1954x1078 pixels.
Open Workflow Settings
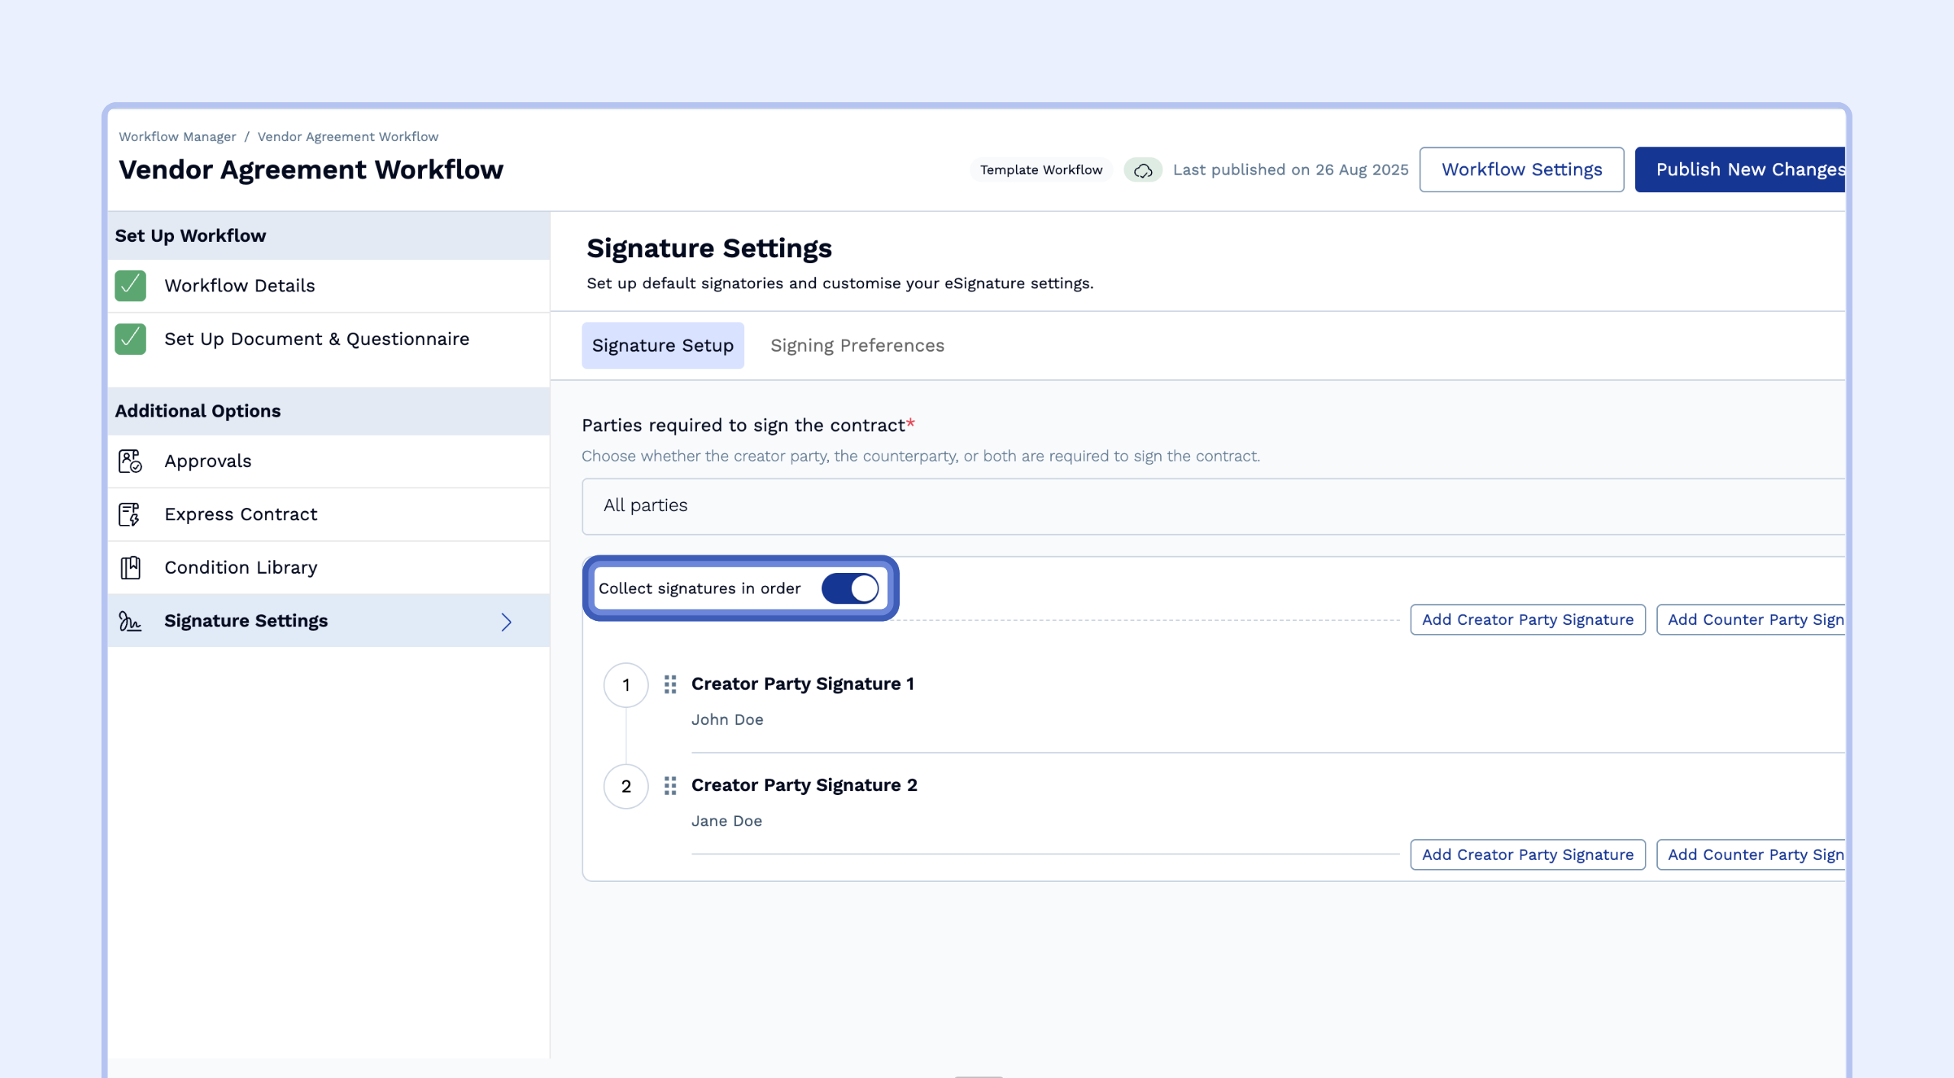click(x=1521, y=169)
